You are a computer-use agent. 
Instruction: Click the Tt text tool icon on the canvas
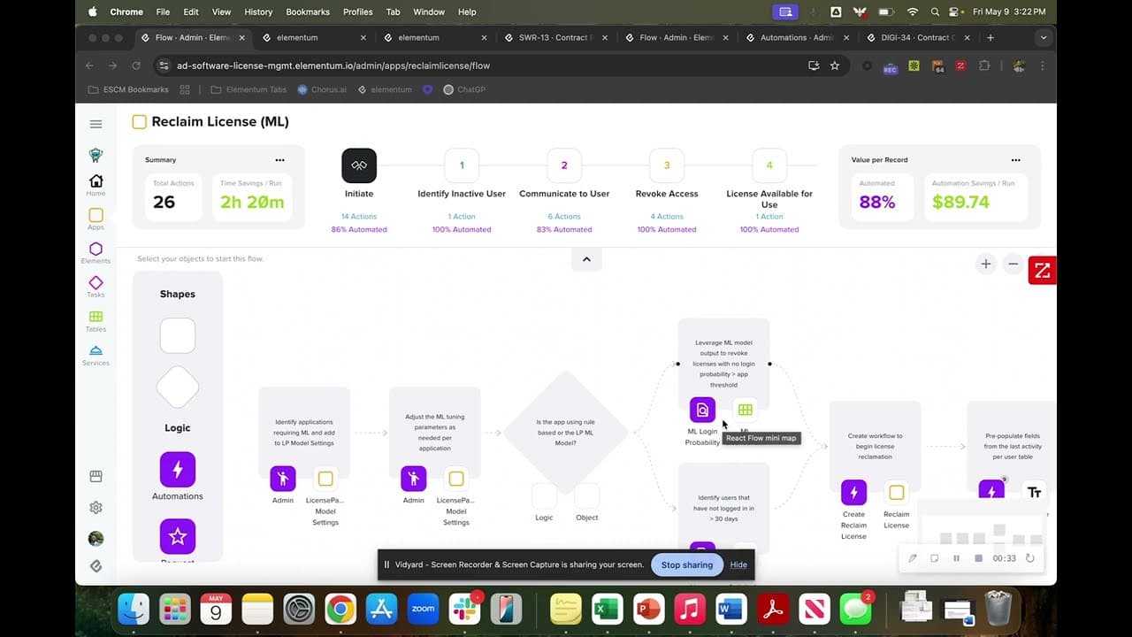coord(1034,491)
